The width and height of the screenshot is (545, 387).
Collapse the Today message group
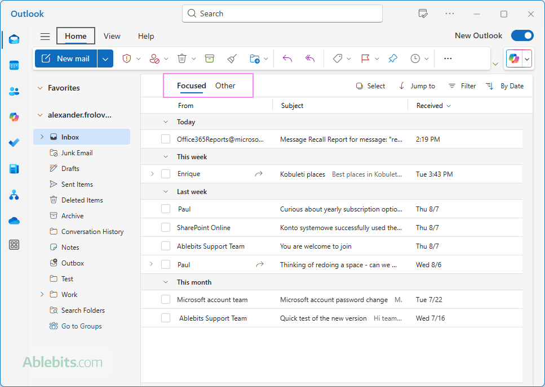tap(166, 122)
